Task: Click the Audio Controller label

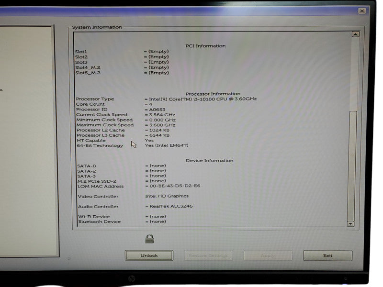Action: click(98, 207)
